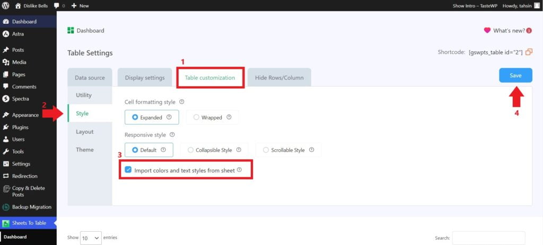Switch to the Hide Rows/Column tab

tap(279, 77)
